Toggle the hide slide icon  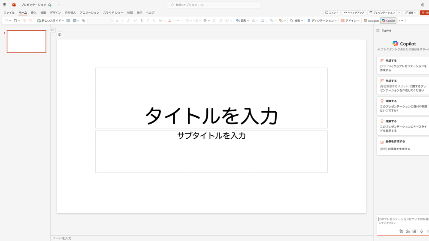(x=84, y=21)
